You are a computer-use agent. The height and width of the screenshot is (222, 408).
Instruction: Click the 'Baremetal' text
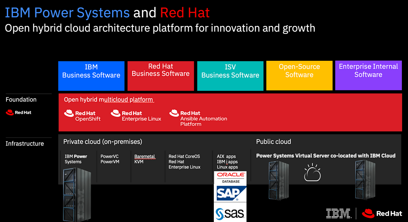click(x=144, y=156)
